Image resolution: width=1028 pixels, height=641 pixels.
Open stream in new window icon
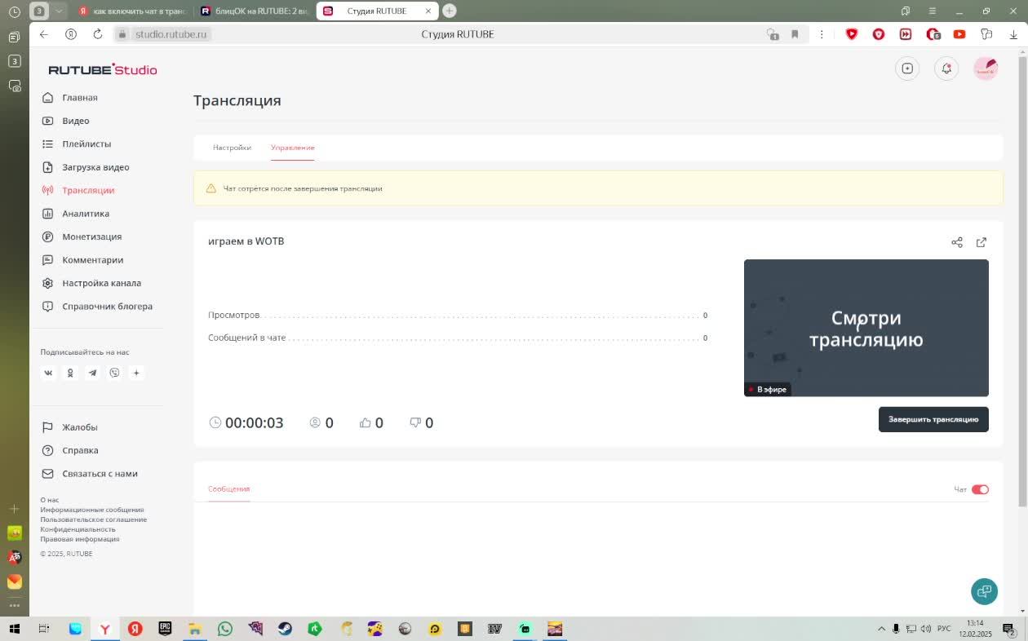(981, 242)
